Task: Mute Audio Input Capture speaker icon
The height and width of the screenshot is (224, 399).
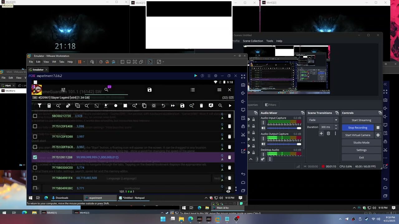Action: pyautogui.click(x=263, y=128)
